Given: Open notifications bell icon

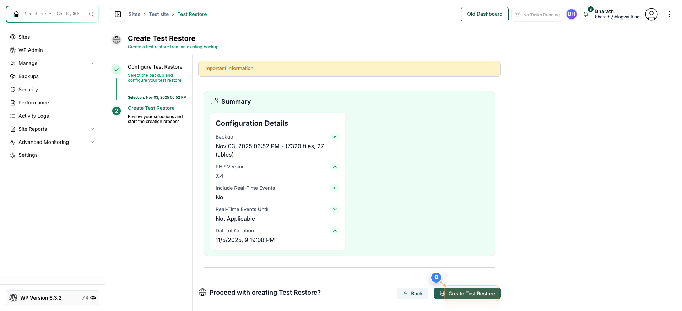Looking at the screenshot, I should point(586,14).
